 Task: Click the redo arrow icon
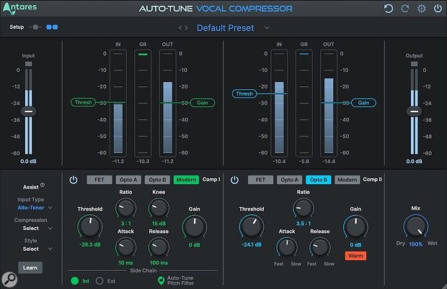coord(404,9)
